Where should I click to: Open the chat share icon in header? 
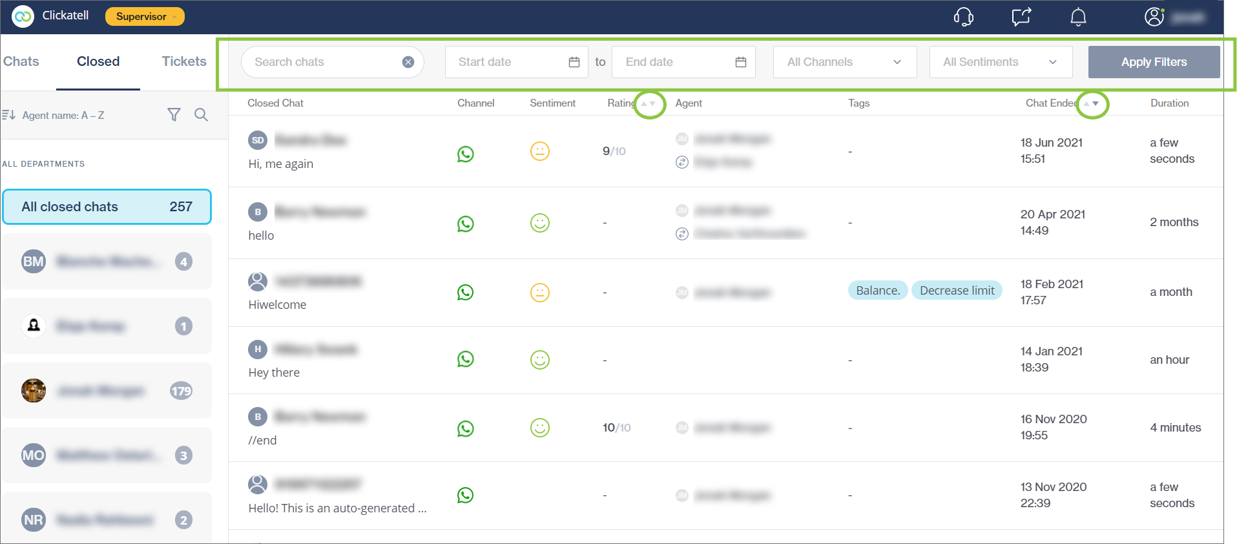click(1021, 17)
